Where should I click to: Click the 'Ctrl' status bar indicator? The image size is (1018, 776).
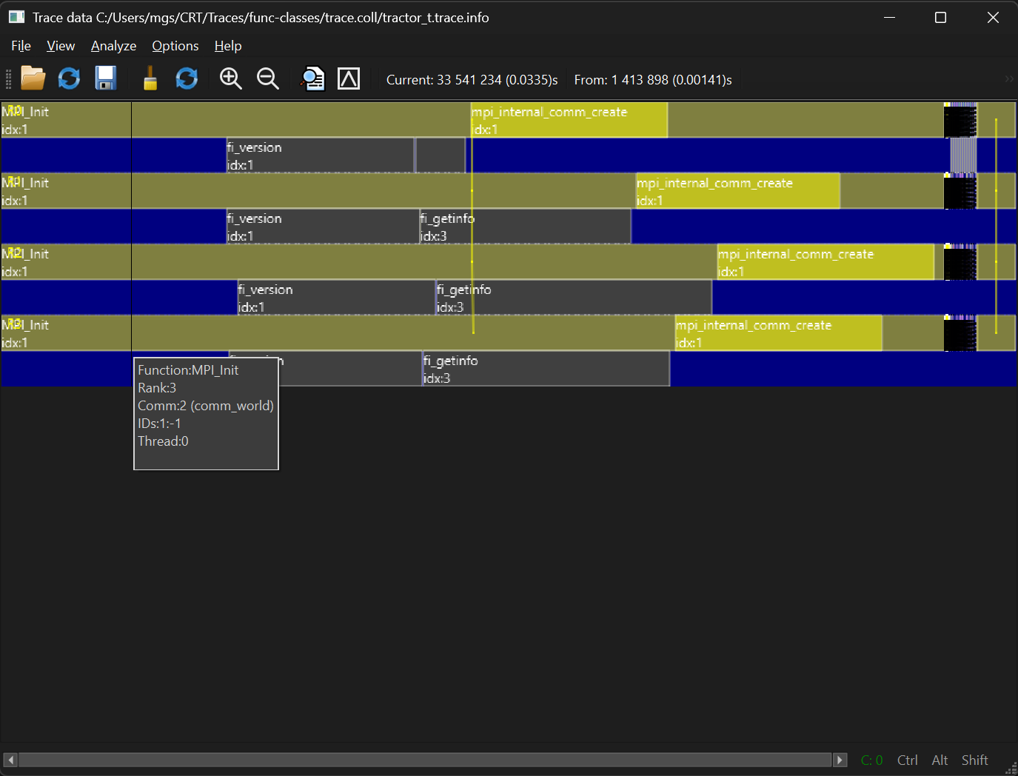907,760
